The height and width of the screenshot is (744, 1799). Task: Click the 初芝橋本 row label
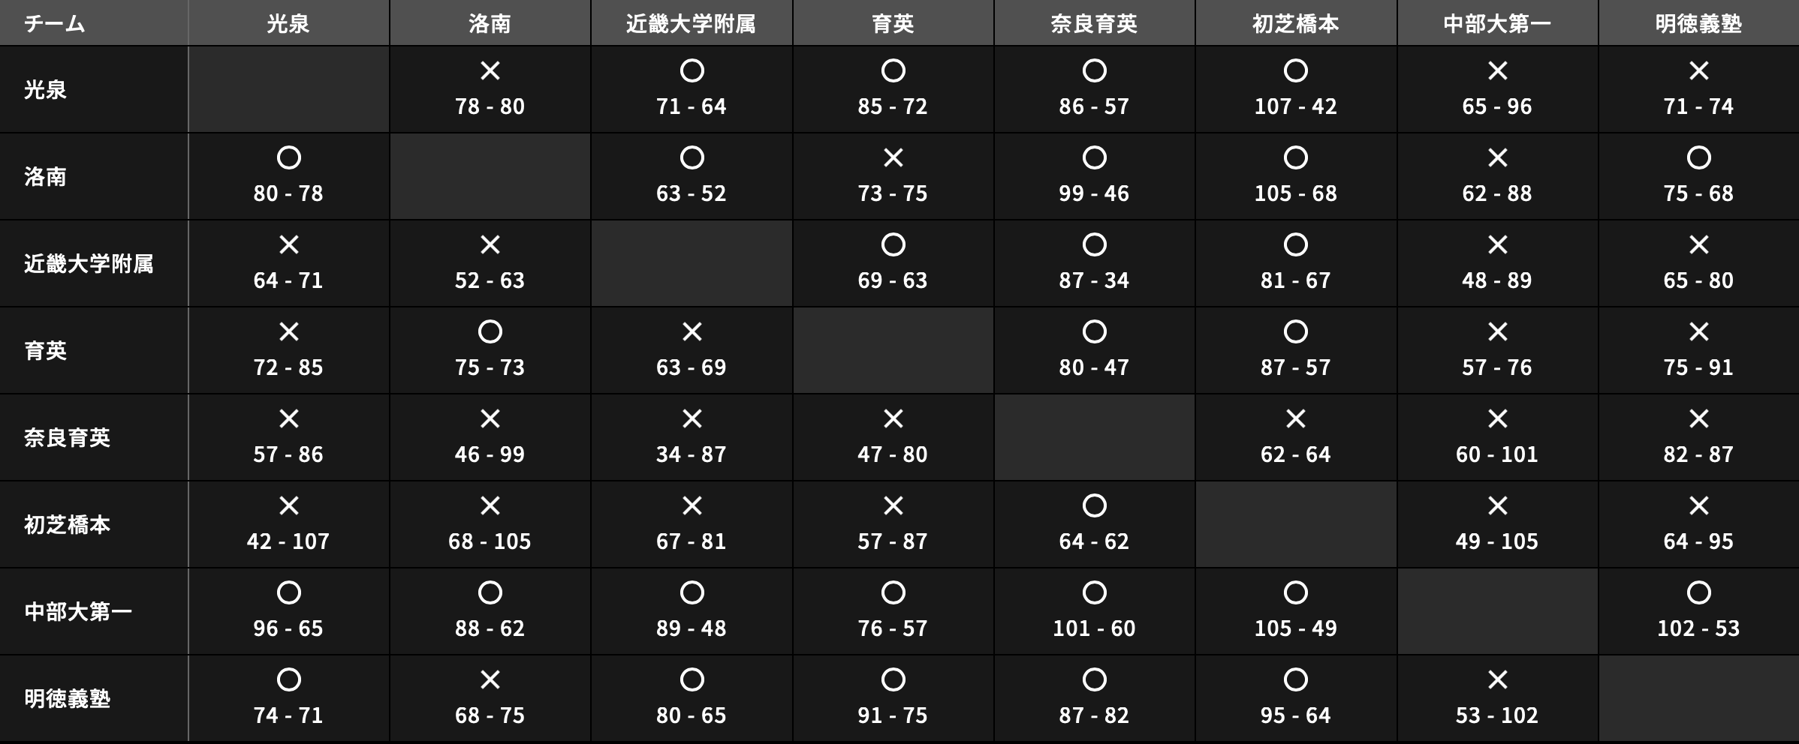click(x=68, y=525)
